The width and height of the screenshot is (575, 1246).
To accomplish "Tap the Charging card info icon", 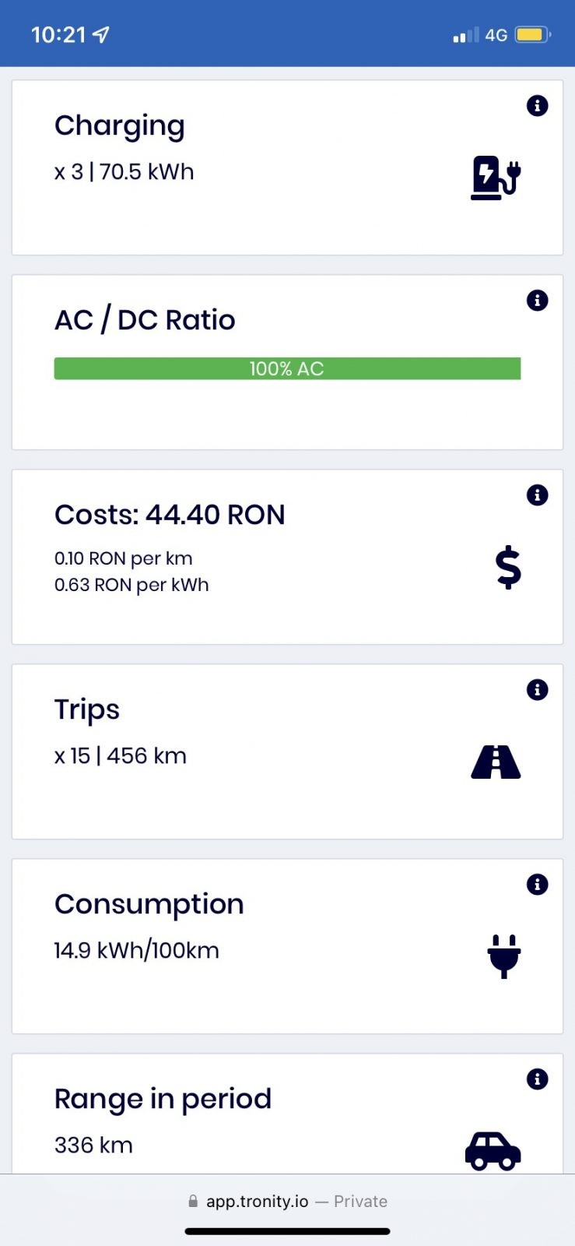I will pos(537,106).
